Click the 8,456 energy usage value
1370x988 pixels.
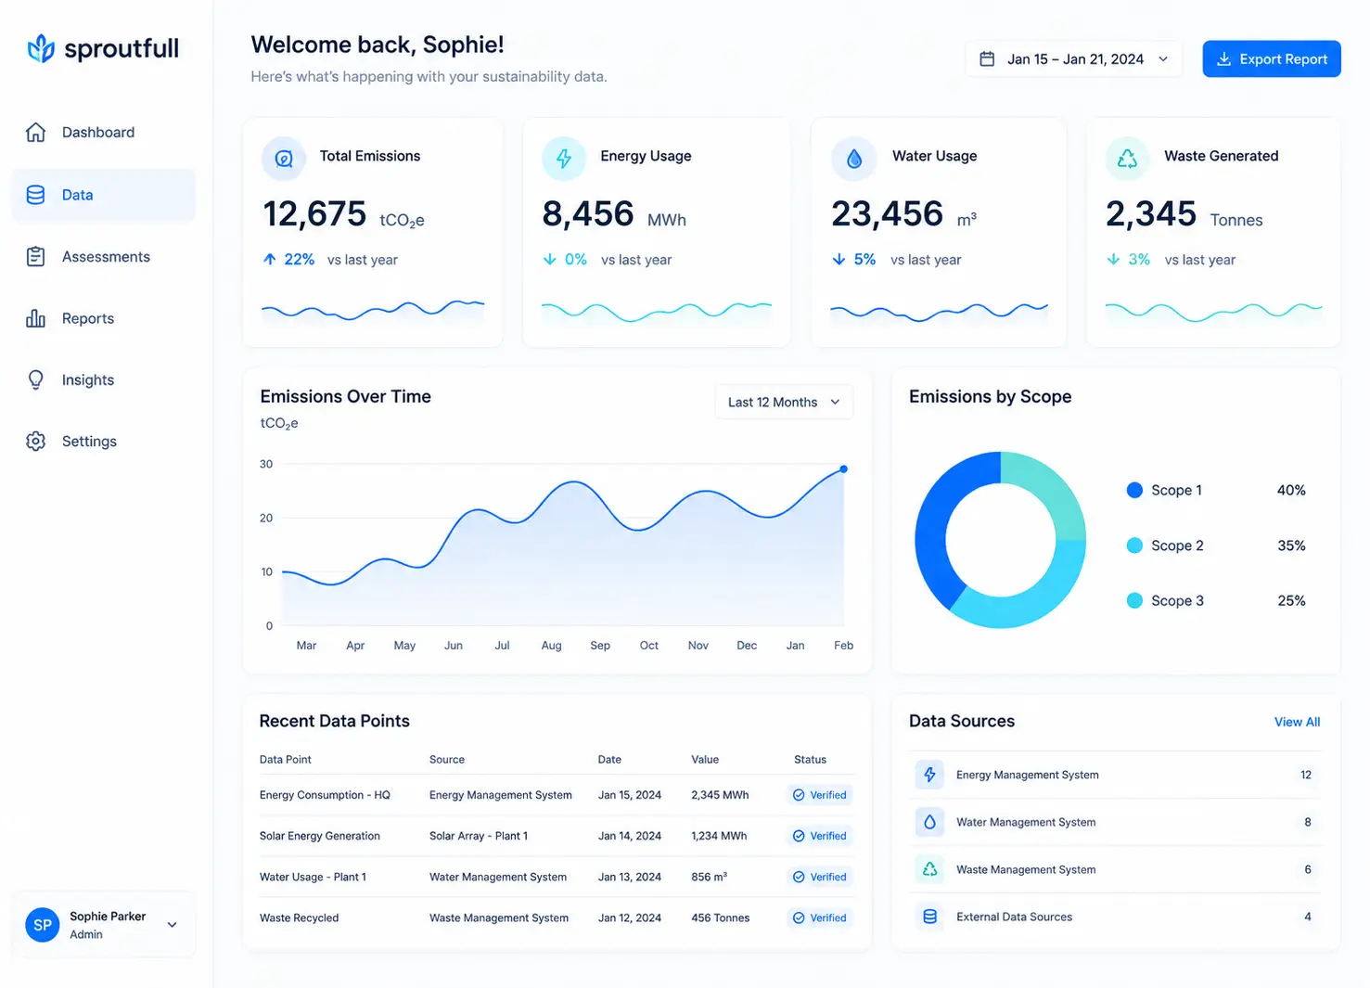point(588,214)
